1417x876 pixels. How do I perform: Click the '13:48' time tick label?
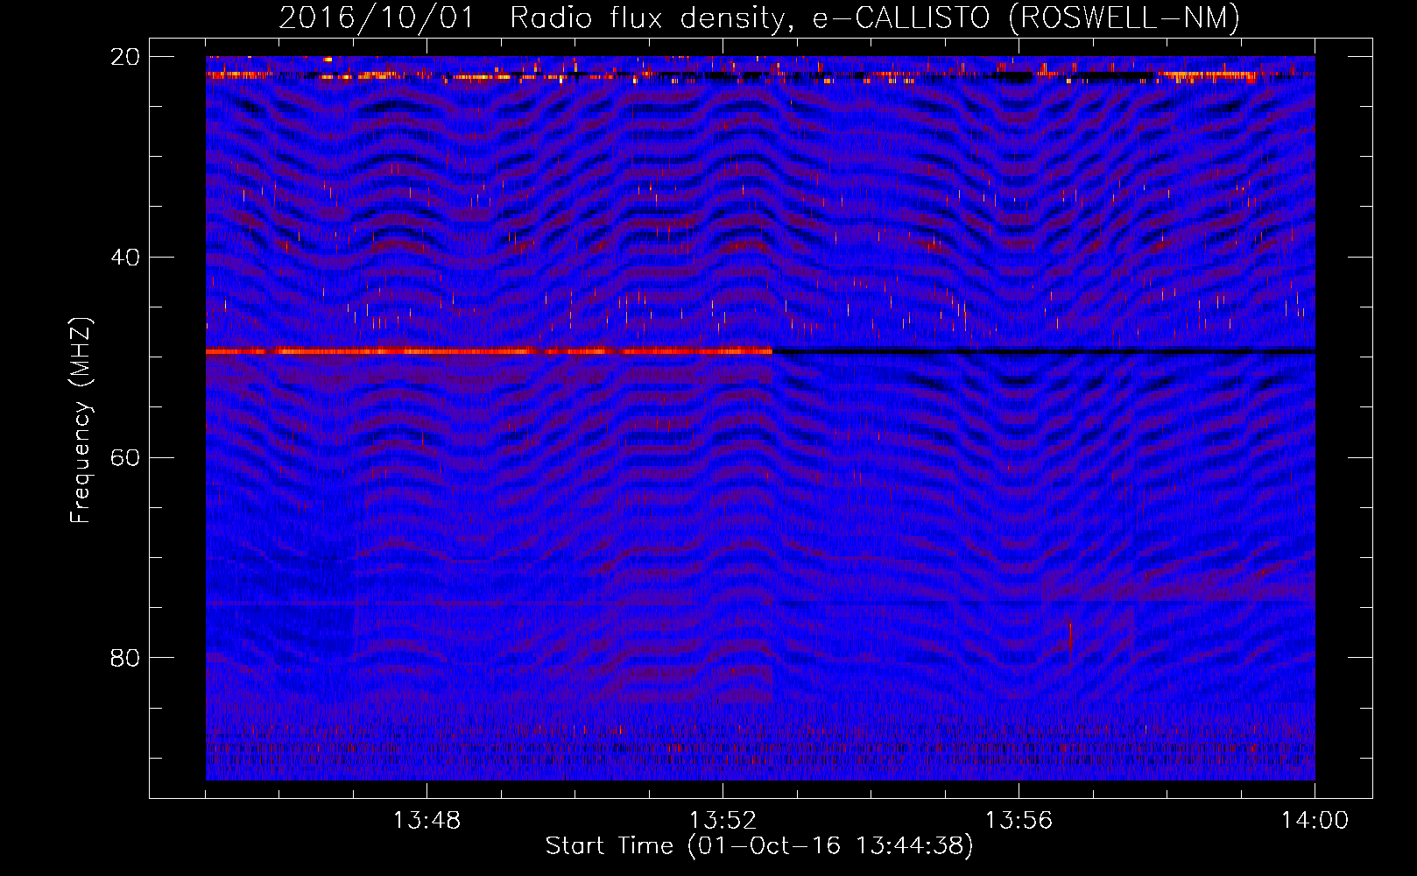coord(427,821)
